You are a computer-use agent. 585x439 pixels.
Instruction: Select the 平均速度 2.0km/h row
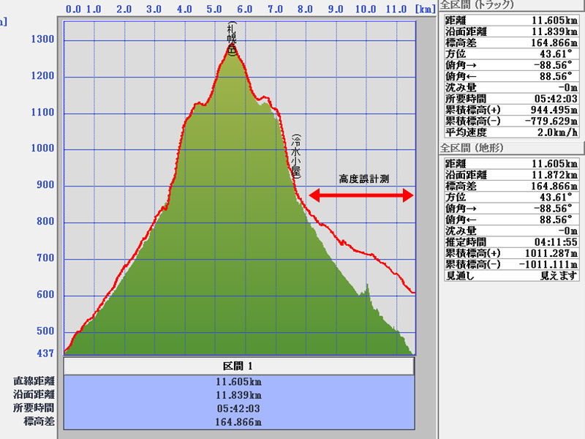click(510, 132)
